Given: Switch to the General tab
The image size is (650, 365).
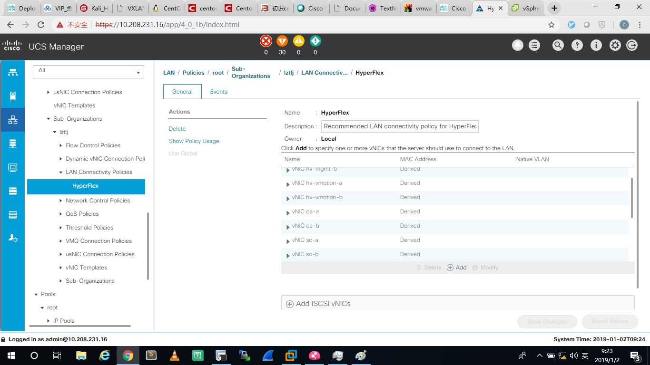Looking at the screenshot, I should pos(182,92).
